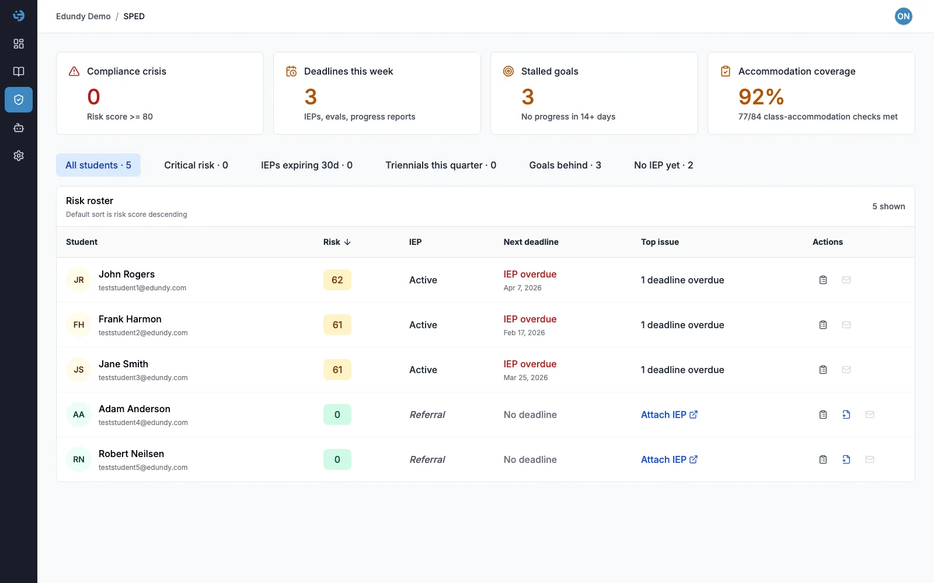
Task: Open the dashboard grid icon in sidebar
Action: click(x=19, y=44)
